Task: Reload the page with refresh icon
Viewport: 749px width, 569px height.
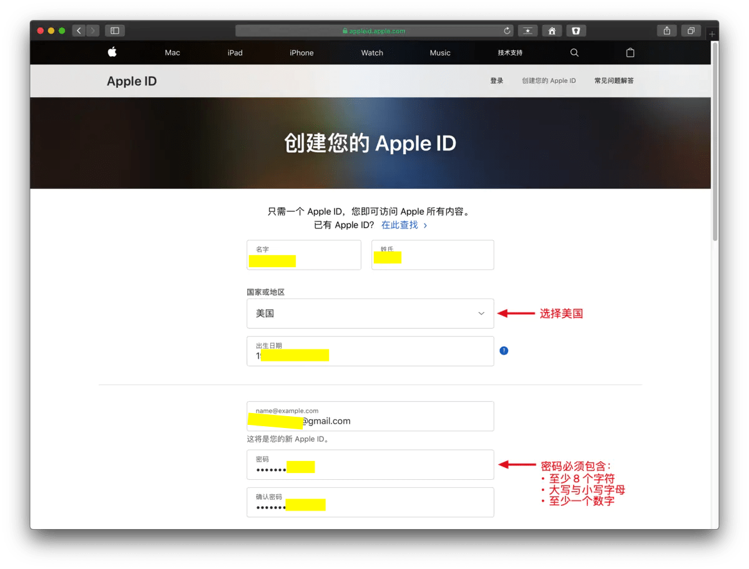Action: coord(507,31)
